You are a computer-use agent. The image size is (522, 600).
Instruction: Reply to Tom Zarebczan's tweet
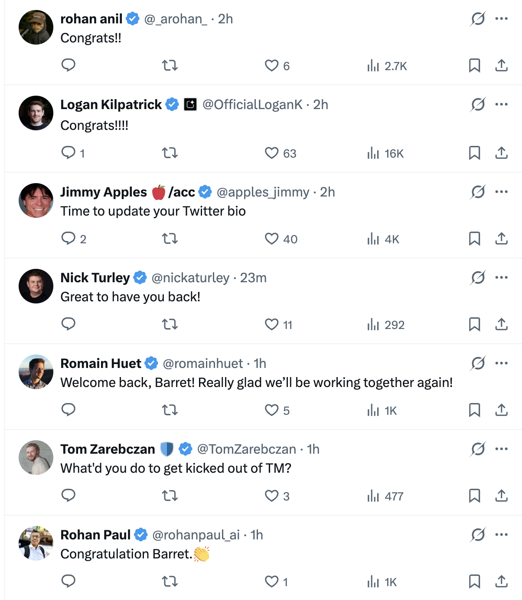pyautogui.click(x=69, y=496)
